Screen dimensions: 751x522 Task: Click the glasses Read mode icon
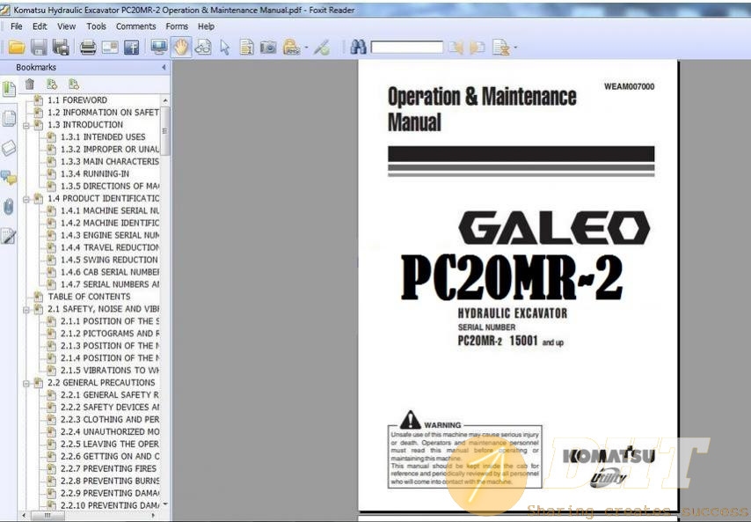203,47
